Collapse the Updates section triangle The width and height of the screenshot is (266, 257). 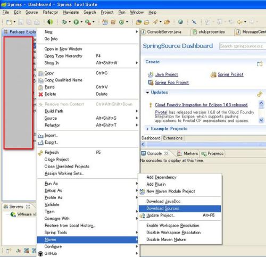coord(147,93)
